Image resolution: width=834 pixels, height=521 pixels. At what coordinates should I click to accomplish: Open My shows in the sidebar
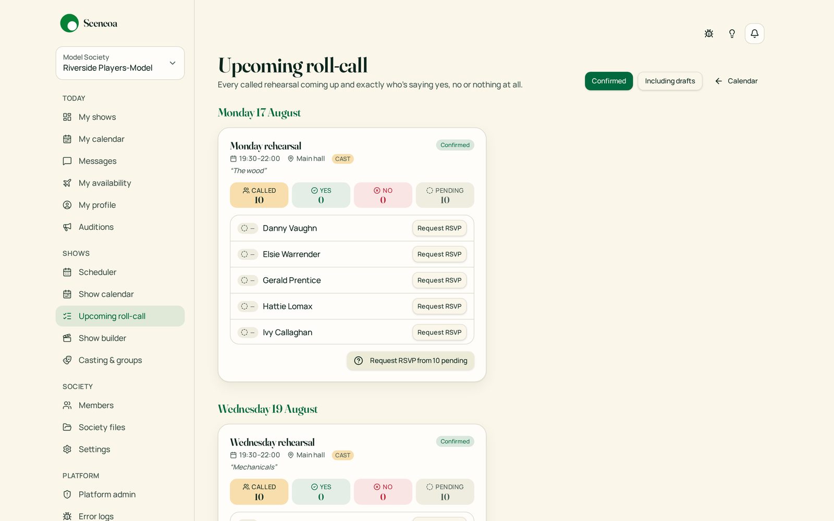click(120, 117)
